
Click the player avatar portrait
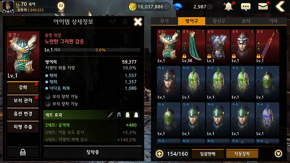point(8,6)
